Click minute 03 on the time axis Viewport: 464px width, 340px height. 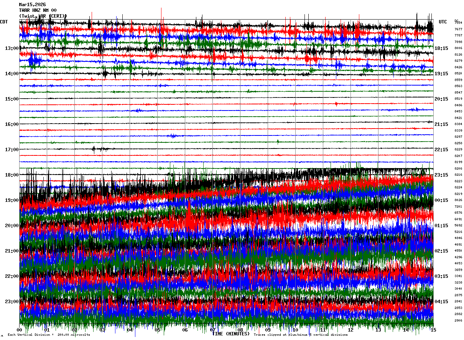(102, 330)
